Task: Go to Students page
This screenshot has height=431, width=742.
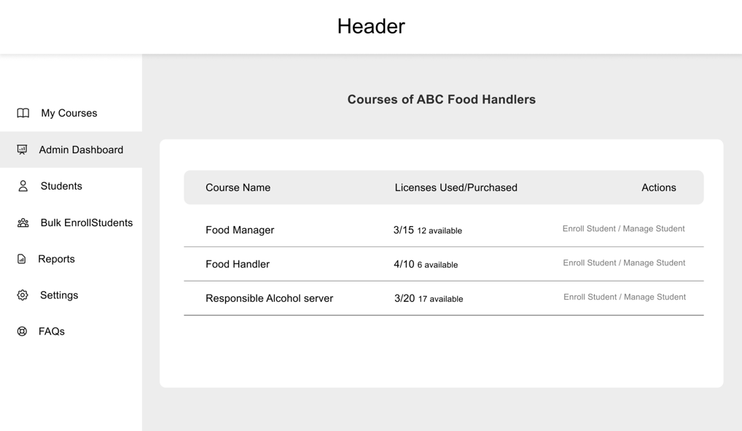Action: coord(71,186)
